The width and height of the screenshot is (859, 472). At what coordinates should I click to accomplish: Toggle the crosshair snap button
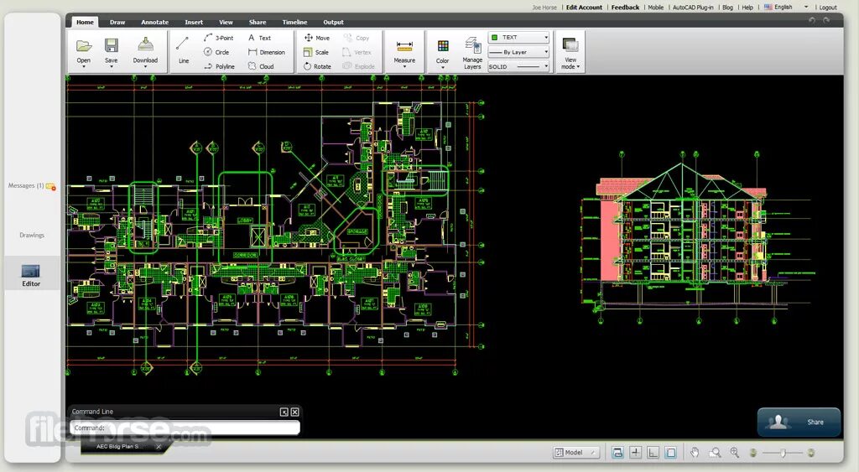(x=636, y=452)
